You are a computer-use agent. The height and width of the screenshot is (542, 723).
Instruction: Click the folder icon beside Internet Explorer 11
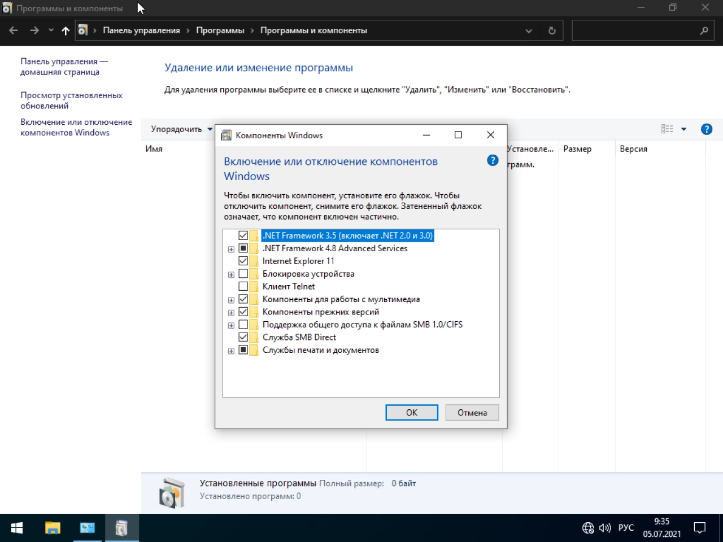pos(254,261)
